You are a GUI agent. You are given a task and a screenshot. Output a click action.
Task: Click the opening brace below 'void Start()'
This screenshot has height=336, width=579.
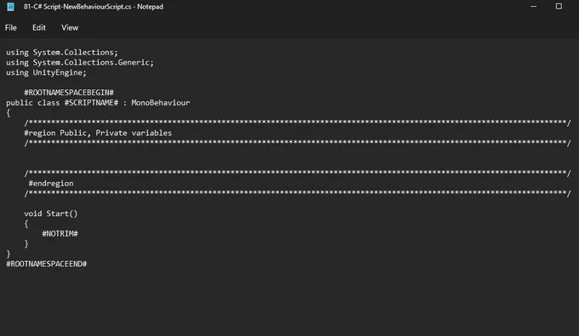(26, 224)
